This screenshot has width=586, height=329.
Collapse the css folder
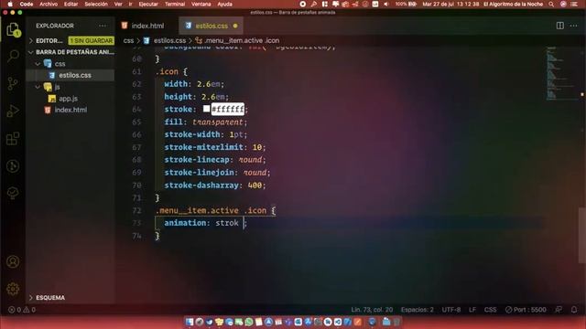pyautogui.click(x=60, y=64)
